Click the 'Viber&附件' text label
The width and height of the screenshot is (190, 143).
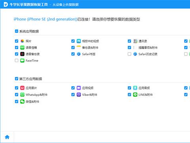coord(89,95)
